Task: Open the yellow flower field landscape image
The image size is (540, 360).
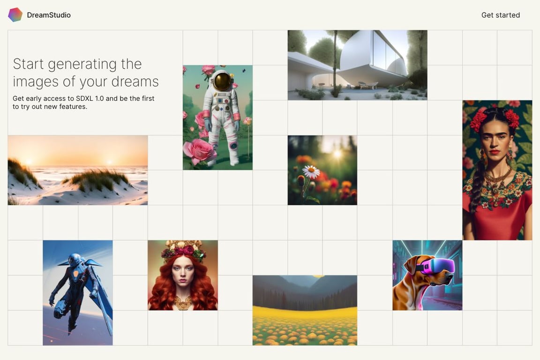Action: point(305,310)
